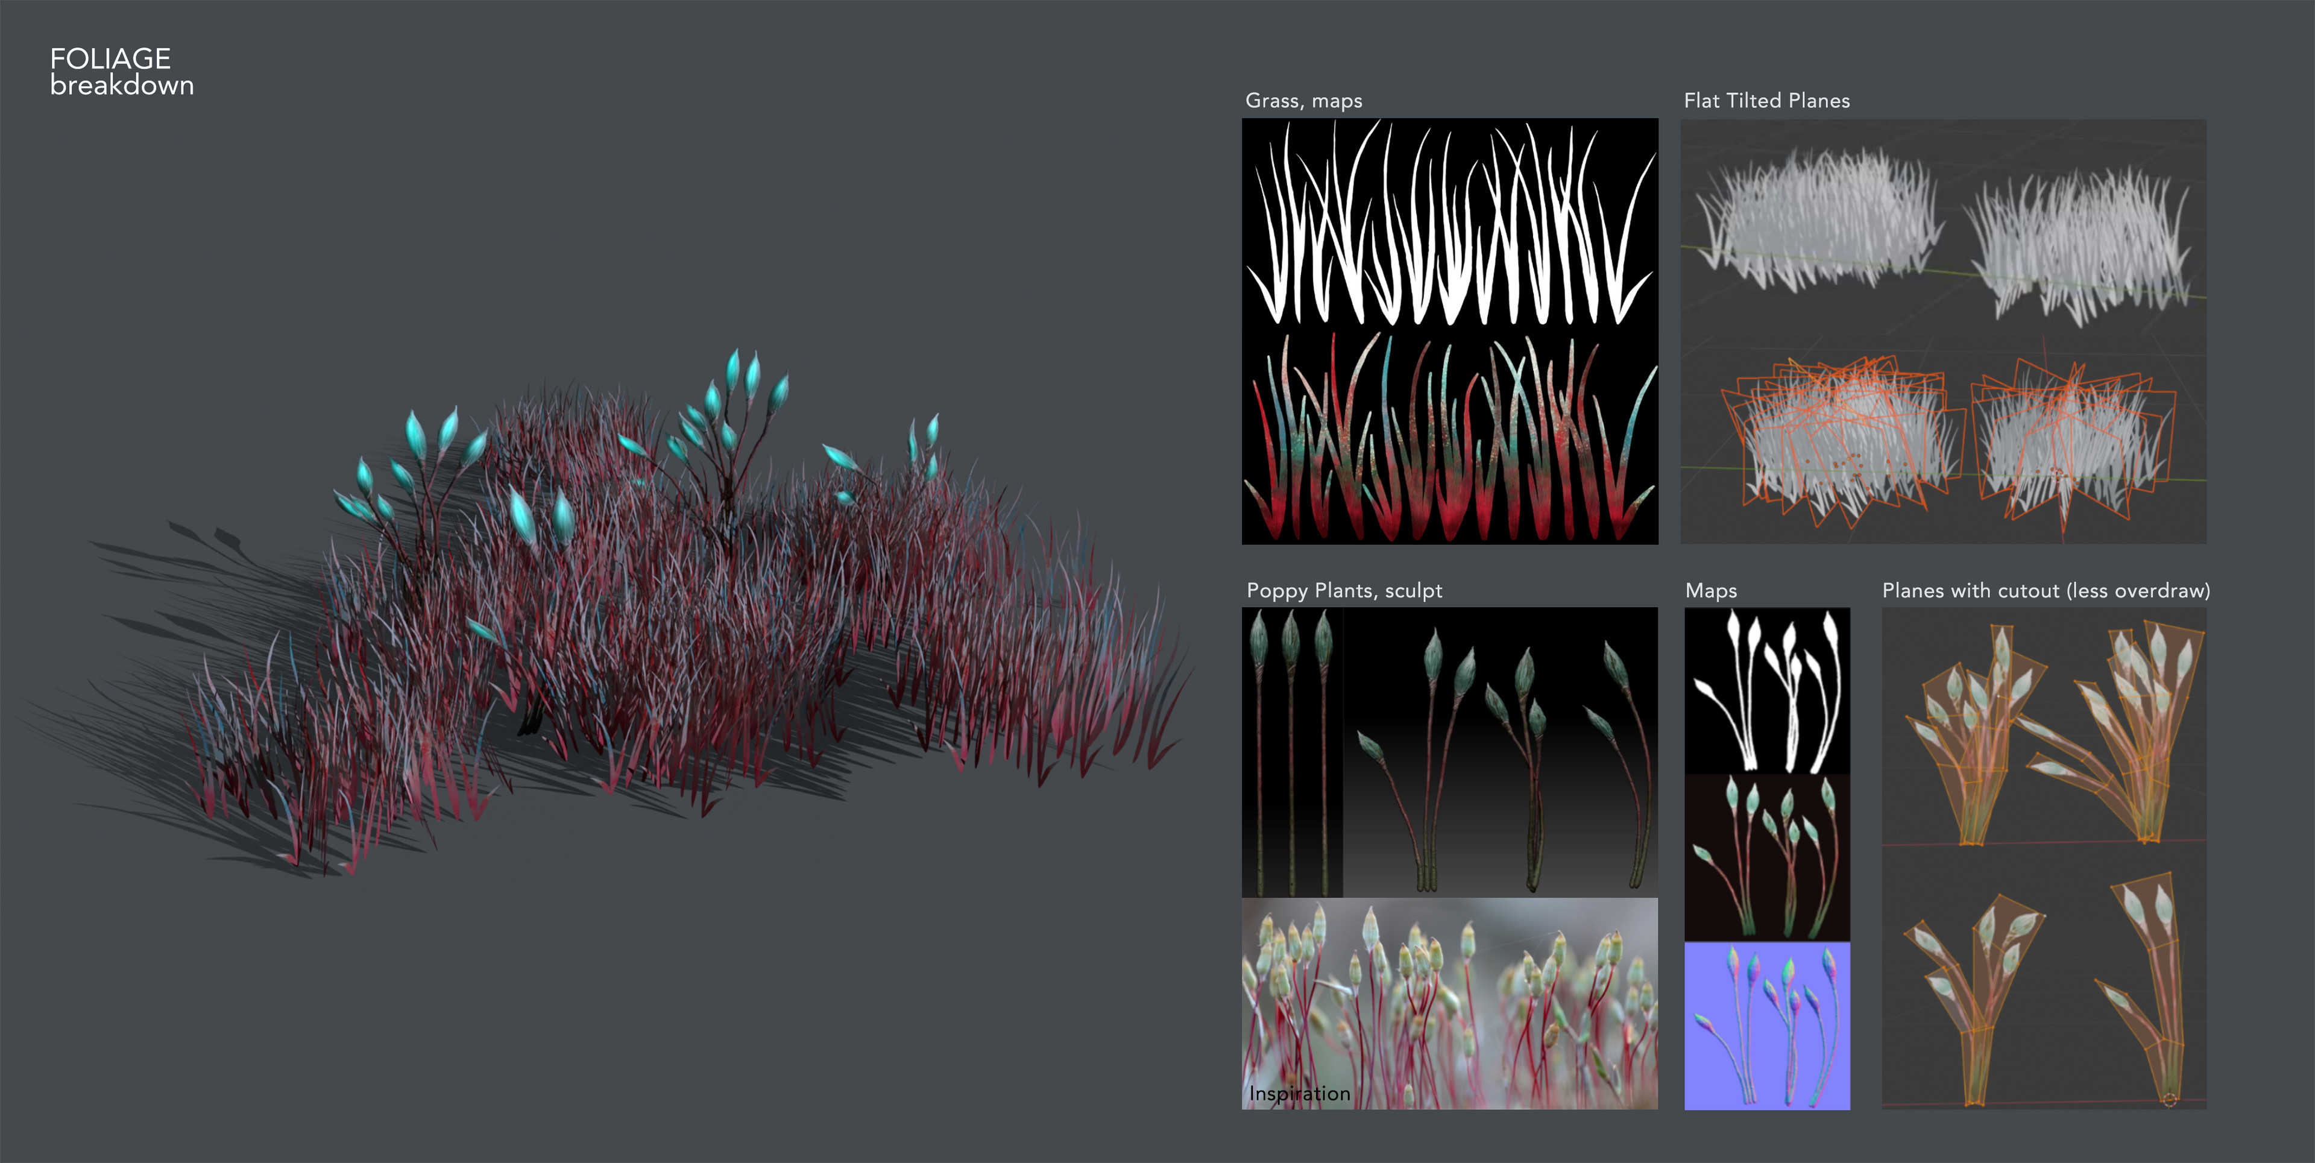Expand the Grass, maps section
The height and width of the screenshot is (1163, 2315).
click(1303, 101)
